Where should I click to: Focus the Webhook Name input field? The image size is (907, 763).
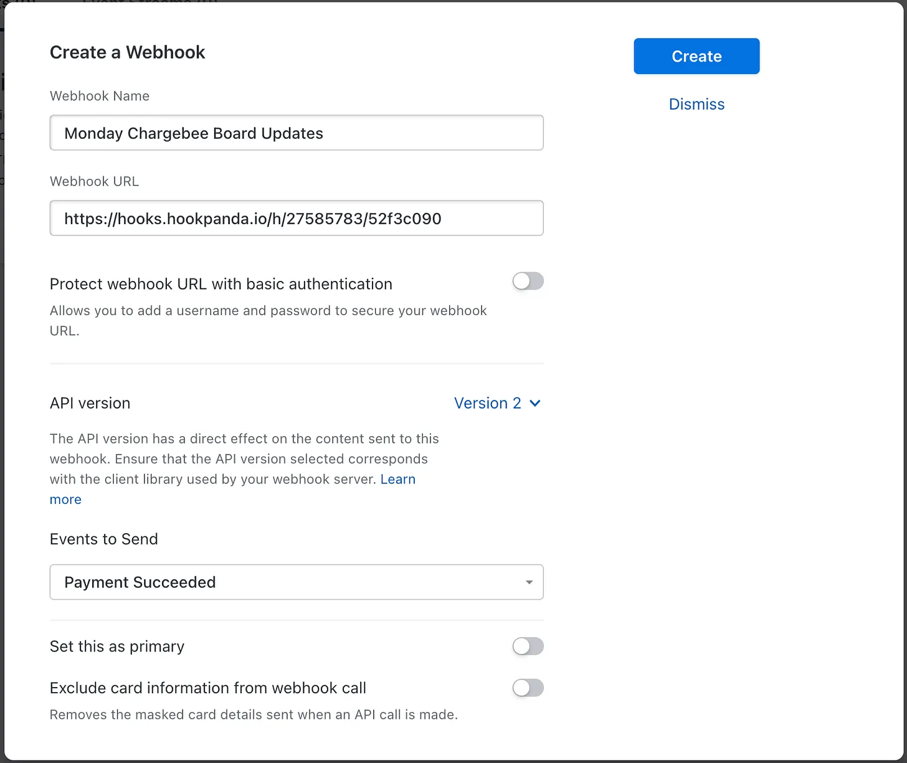[x=297, y=133]
